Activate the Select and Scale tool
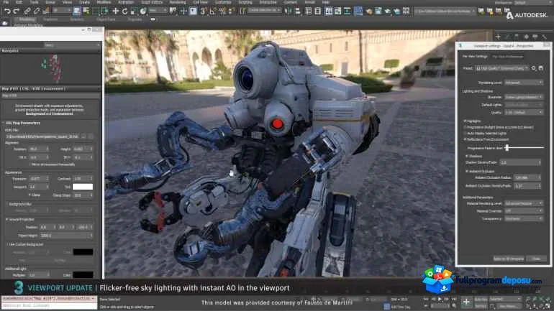This screenshot has height=311, width=554. click(x=134, y=11)
